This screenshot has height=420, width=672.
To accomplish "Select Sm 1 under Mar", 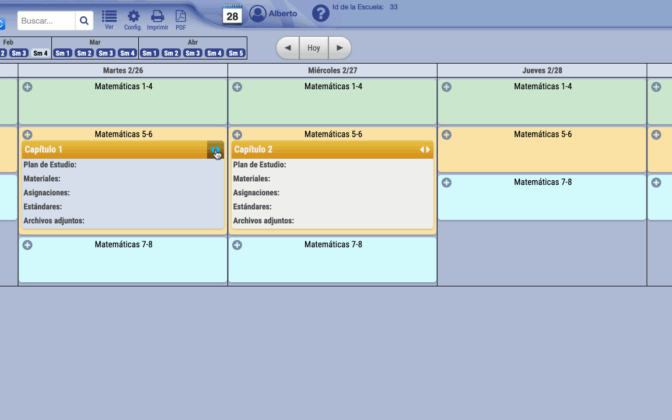I will point(62,53).
